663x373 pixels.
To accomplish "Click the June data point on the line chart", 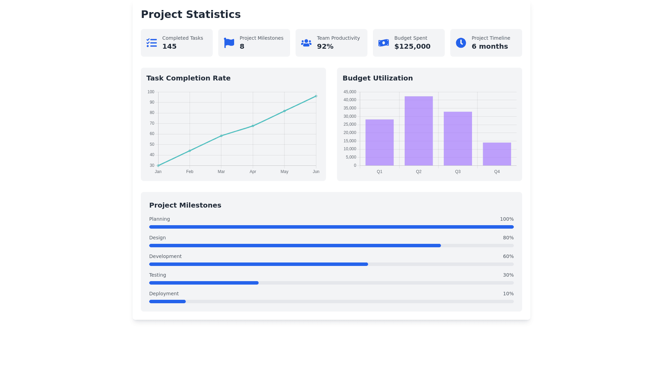I will [x=316, y=96].
